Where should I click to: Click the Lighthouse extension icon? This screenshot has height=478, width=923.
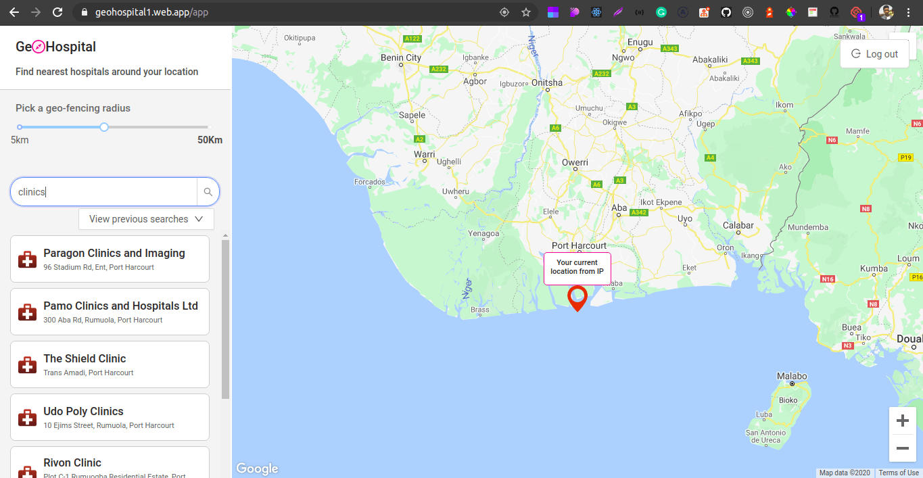770,12
